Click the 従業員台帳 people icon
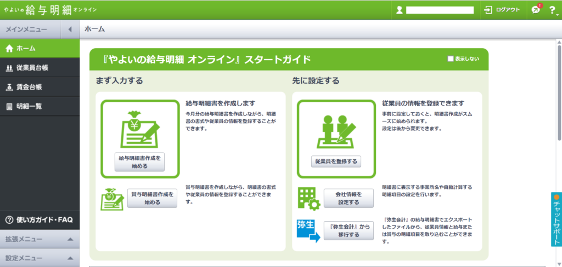The width and height of the screenshot is (562, 267). pos(10,68)
